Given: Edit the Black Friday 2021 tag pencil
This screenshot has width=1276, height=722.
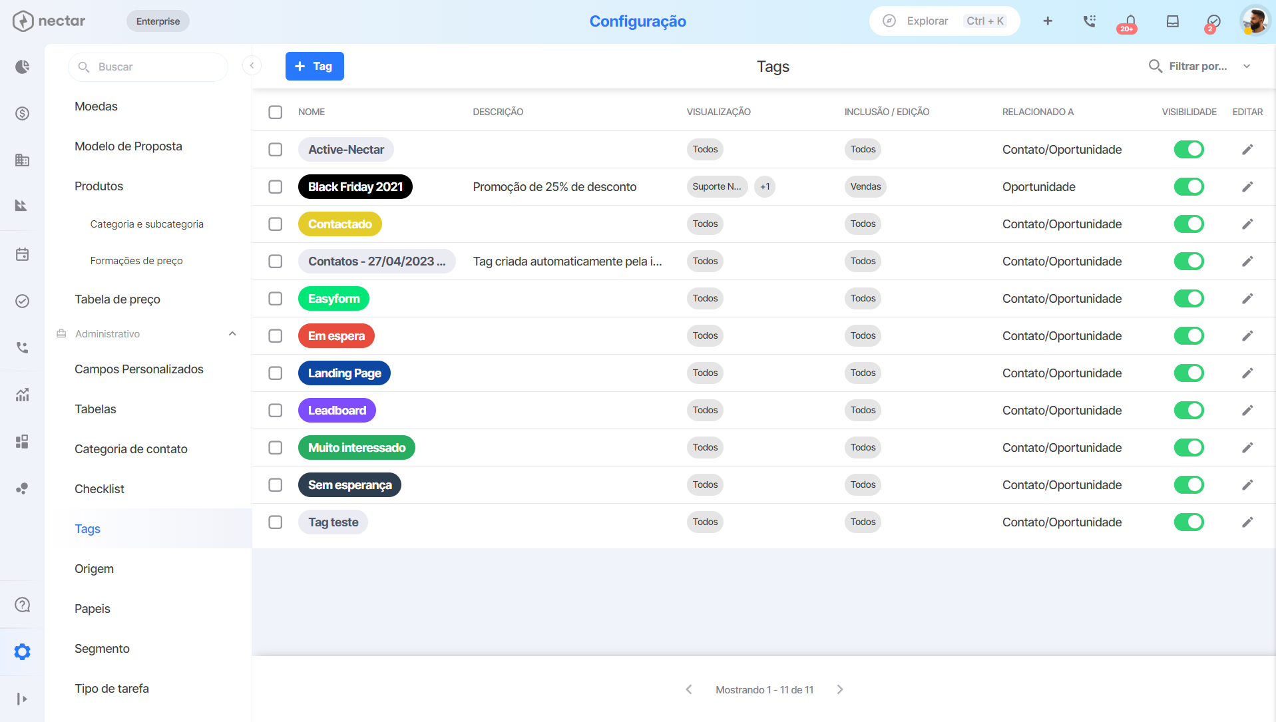Looking at the screenshot, I should click(1247, 187).
